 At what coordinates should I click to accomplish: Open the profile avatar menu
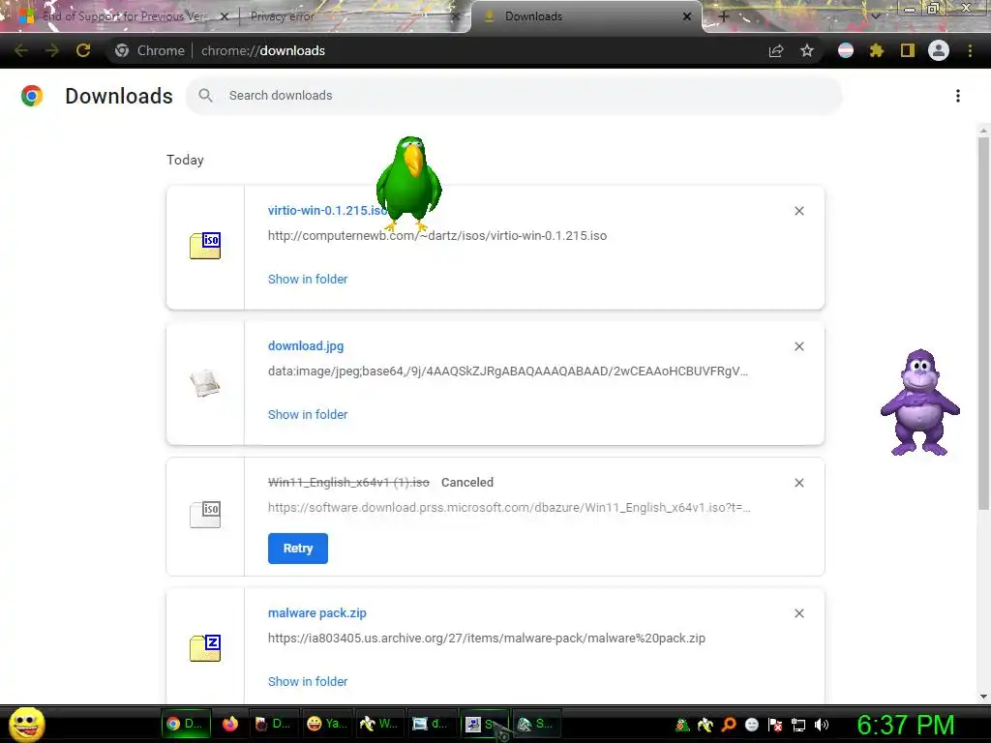point(939,50)
